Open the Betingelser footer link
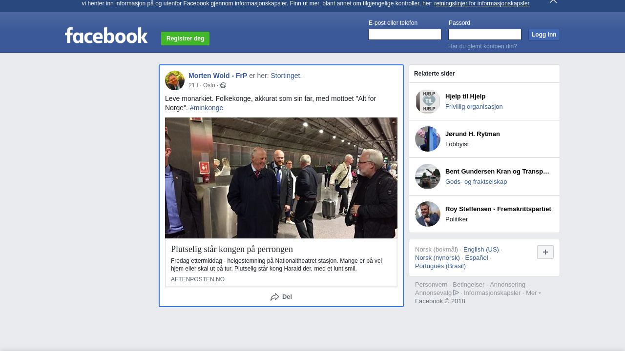Image resolution: width=625 pixels, height=351 pixels. [x=469, y=284]
